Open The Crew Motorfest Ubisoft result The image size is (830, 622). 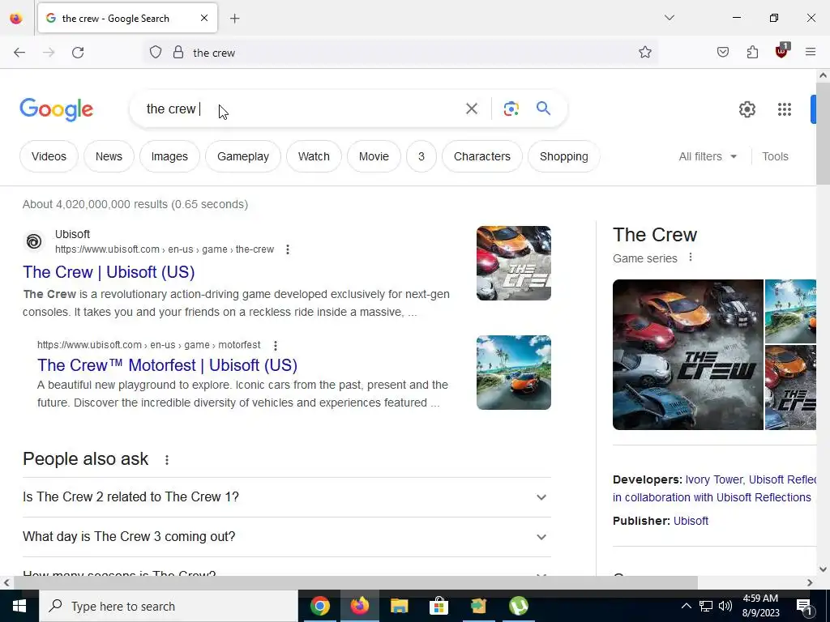click(x=167, y=365)
